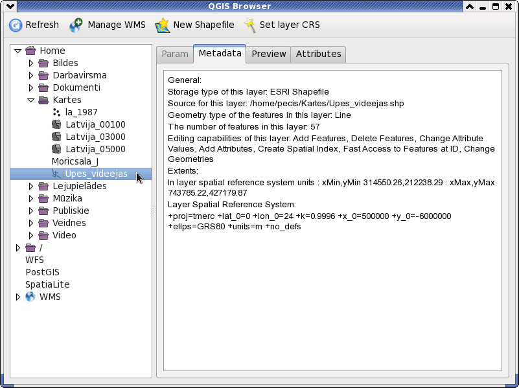Screen dimensions: 519x388
Task: Expand the Mūzika folder
Action: pyautogui.click(x=31, y=198)
